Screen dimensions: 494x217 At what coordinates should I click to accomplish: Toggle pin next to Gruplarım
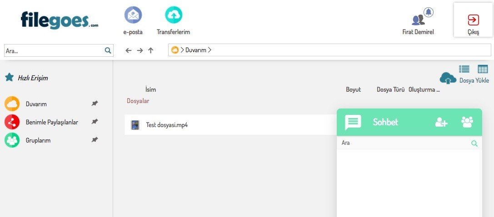click(95, 140)
